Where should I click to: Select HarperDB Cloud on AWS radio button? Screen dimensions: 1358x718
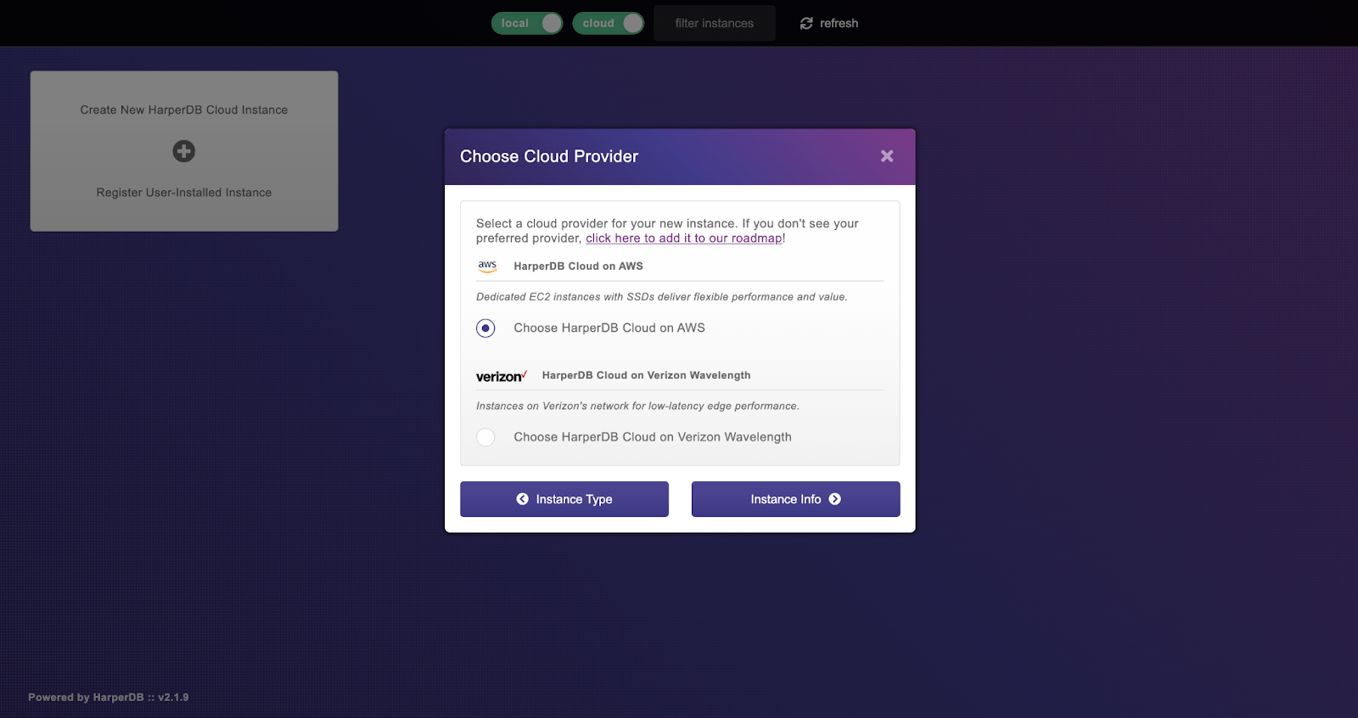[x=485, y=328]
